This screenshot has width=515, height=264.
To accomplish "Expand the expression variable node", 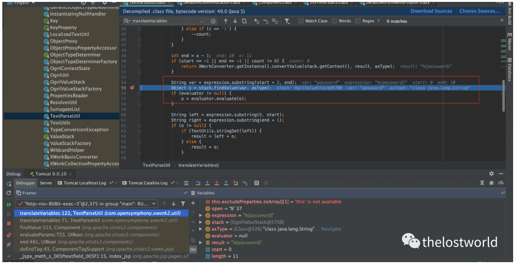I will (x=201, y=215).
